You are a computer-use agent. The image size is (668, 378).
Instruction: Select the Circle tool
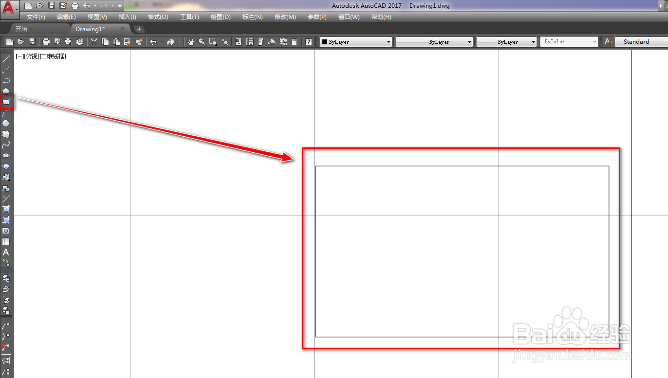coord(6,124)
